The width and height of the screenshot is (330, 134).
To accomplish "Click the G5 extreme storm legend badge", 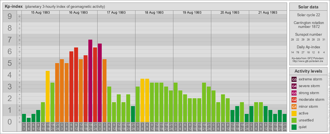I will (294, 79).
